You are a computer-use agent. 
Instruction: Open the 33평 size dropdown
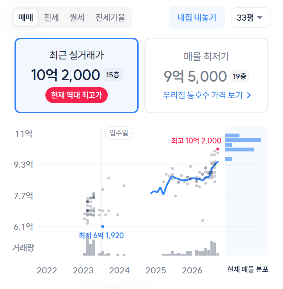(x=251, y=17)
